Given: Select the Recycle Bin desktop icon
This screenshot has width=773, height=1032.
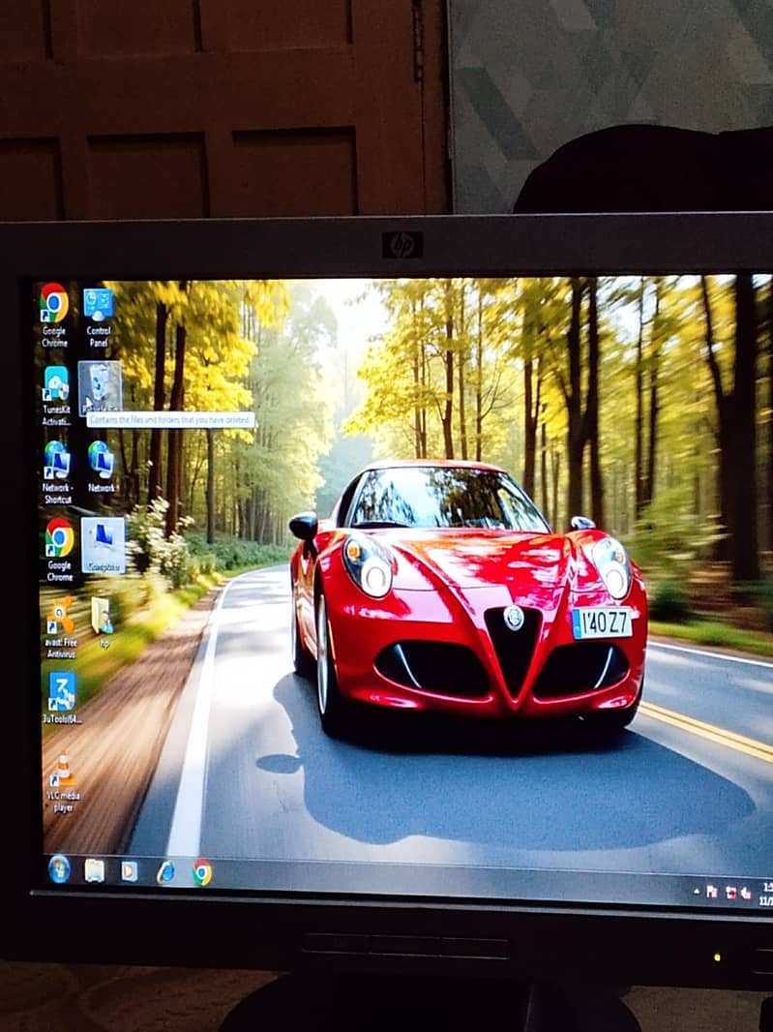Looking at the screenshot, I should 100,387.
